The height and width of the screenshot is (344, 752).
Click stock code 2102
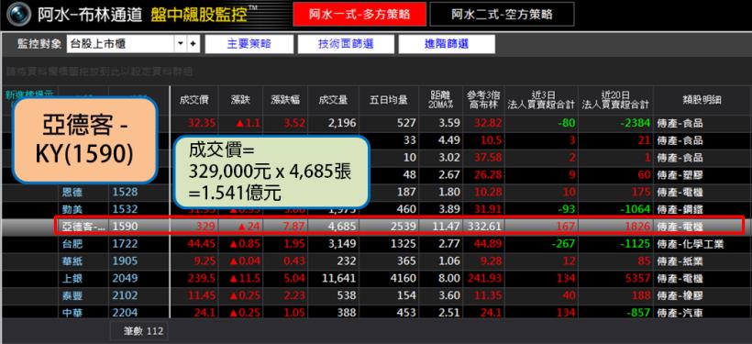pos(125,295)
